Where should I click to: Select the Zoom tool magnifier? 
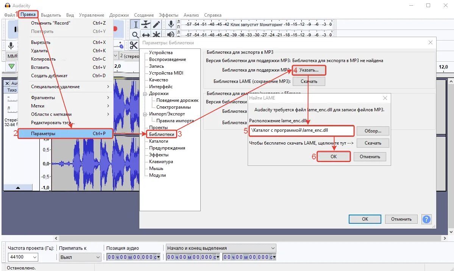pyautogui.click(x=135, y=34)
